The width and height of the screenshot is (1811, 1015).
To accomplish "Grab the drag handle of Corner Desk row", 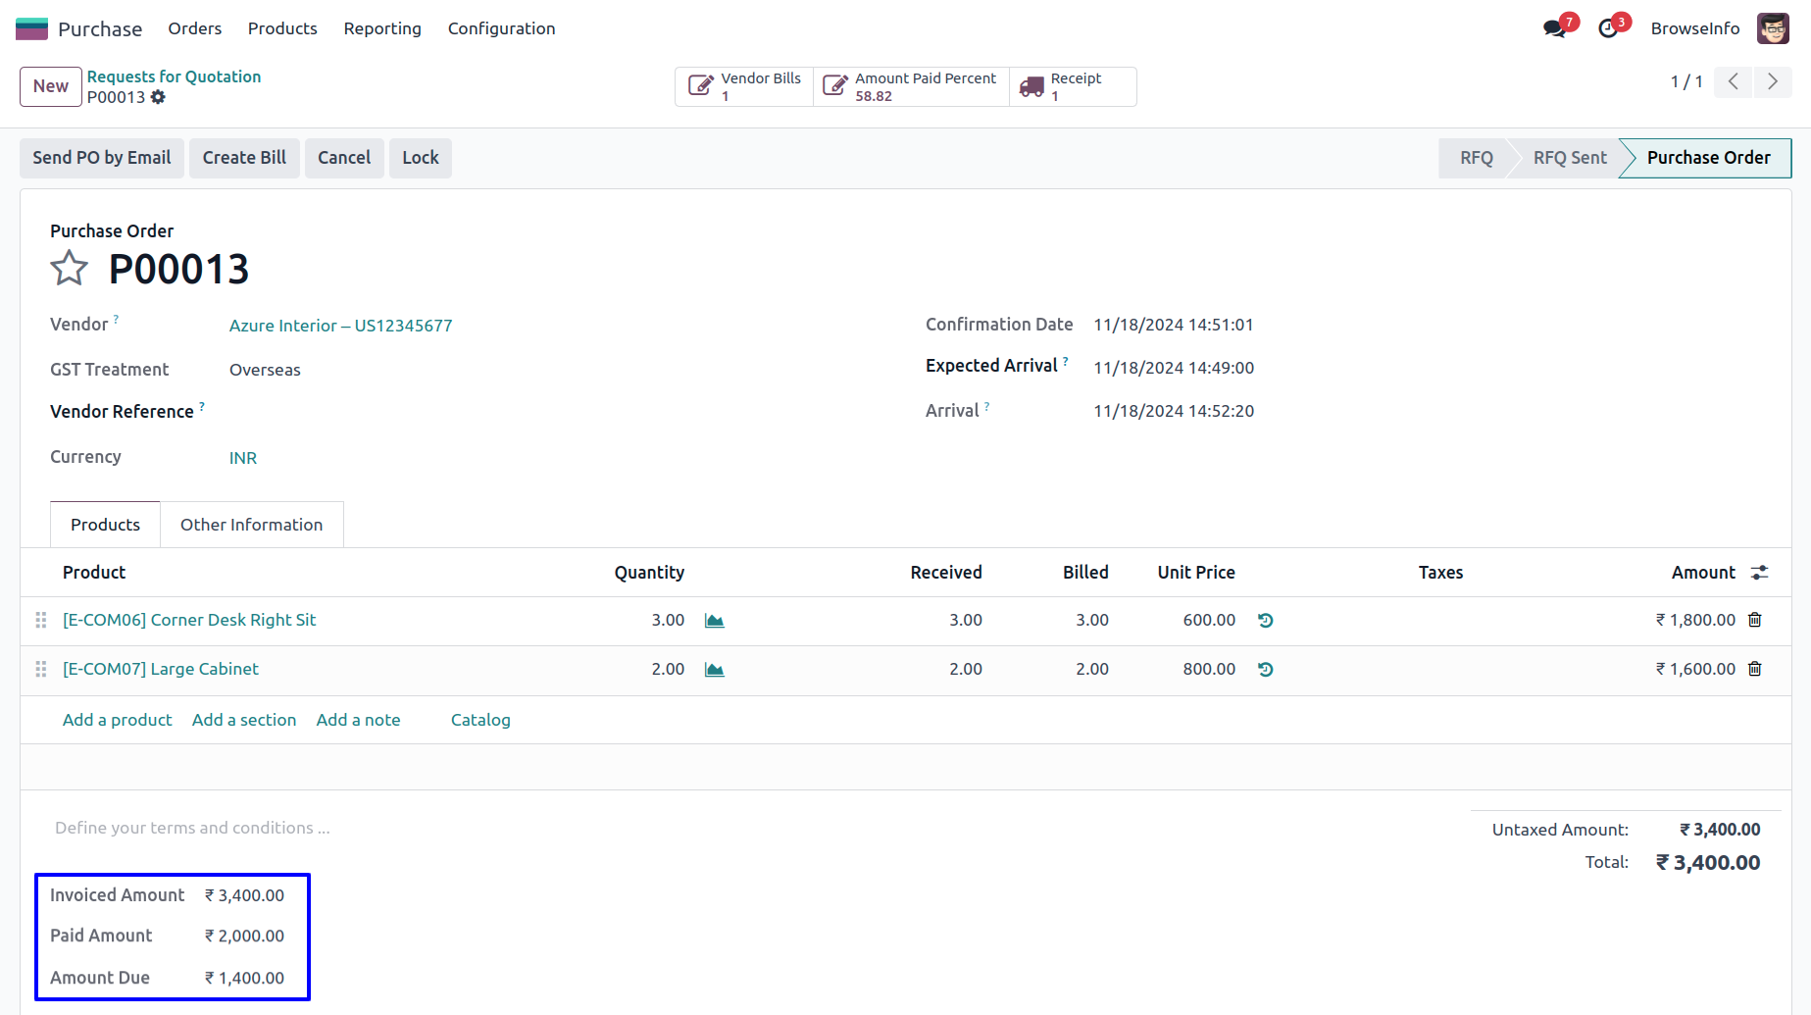I will [41, 620].
